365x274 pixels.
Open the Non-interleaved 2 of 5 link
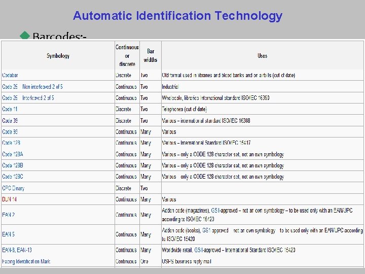tap(43, 87)
